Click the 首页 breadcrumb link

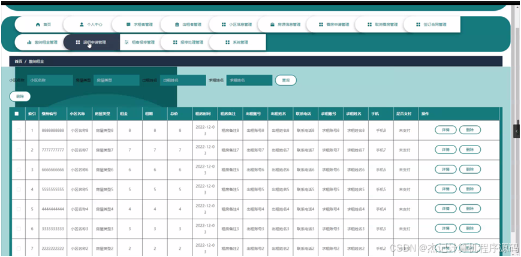click(18, 62)
